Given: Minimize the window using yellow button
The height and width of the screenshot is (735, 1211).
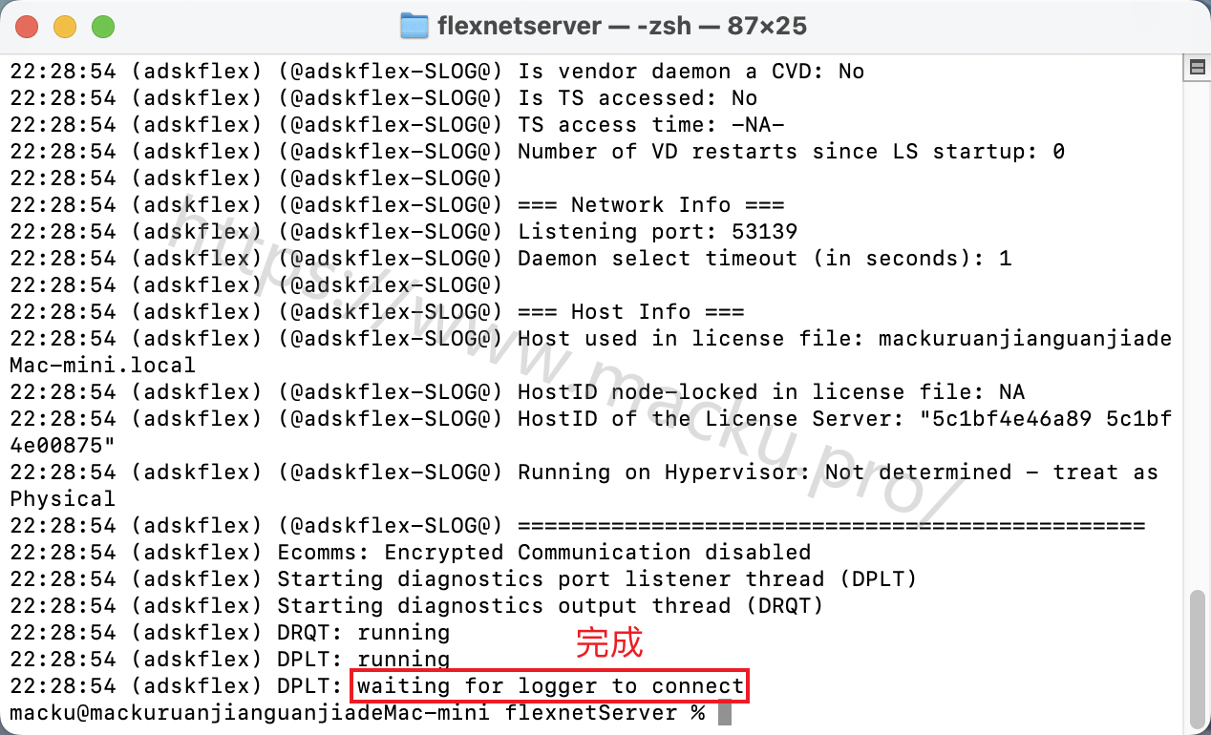Looking at the screenshot, I should 65,27.
